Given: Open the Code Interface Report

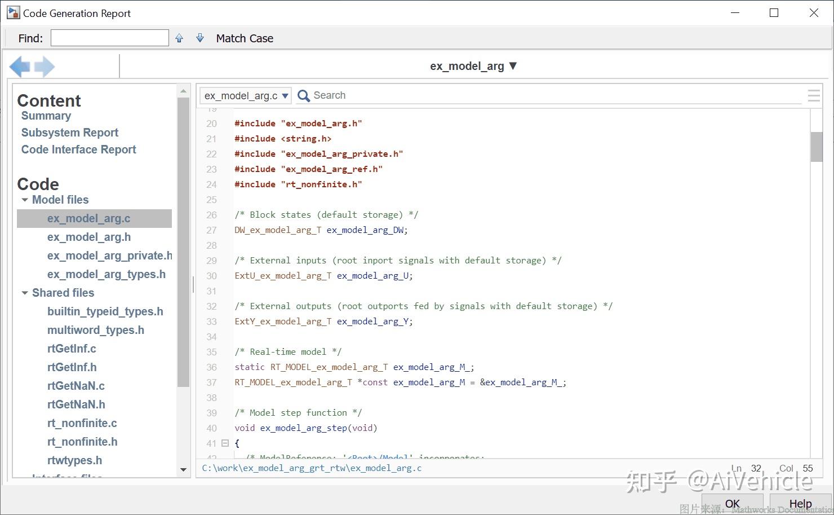Looking at the screenshot, I should pos(78,149).
